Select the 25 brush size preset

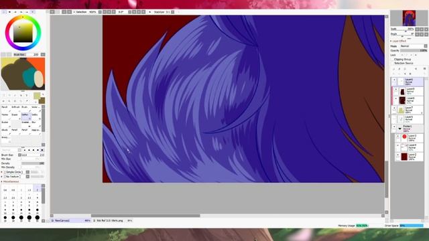[x=5, y=218]
